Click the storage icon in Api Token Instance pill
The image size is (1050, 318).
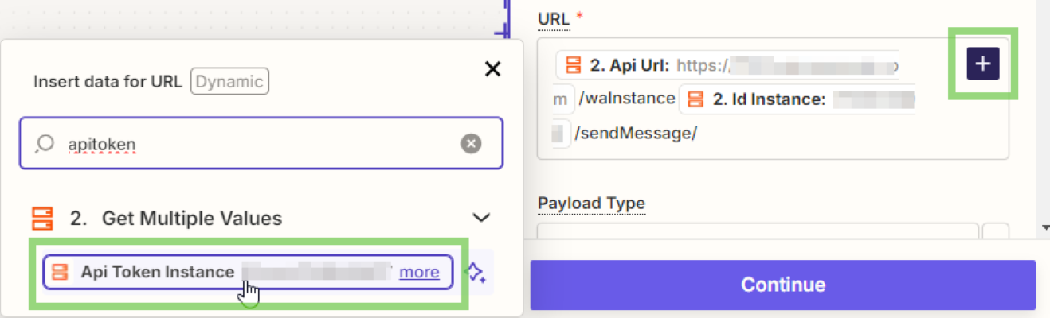60,273
